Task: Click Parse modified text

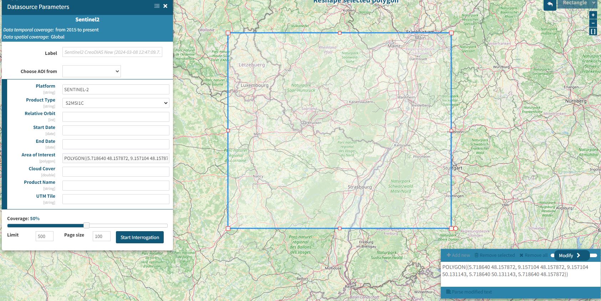Action: tap(469, 292)
